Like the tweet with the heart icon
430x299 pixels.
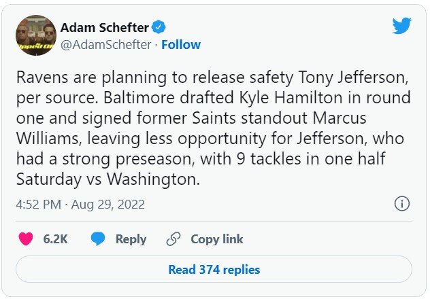pos(26,239)
